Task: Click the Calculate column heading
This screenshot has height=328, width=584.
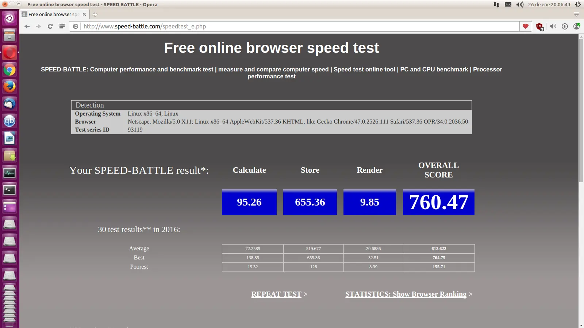Action: [249, 170]
